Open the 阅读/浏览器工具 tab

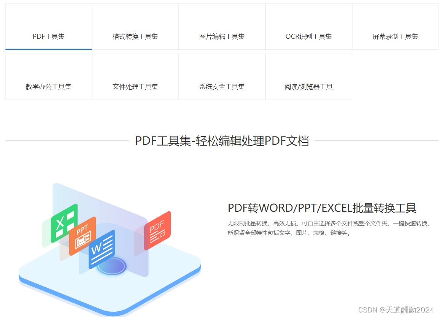309,77
